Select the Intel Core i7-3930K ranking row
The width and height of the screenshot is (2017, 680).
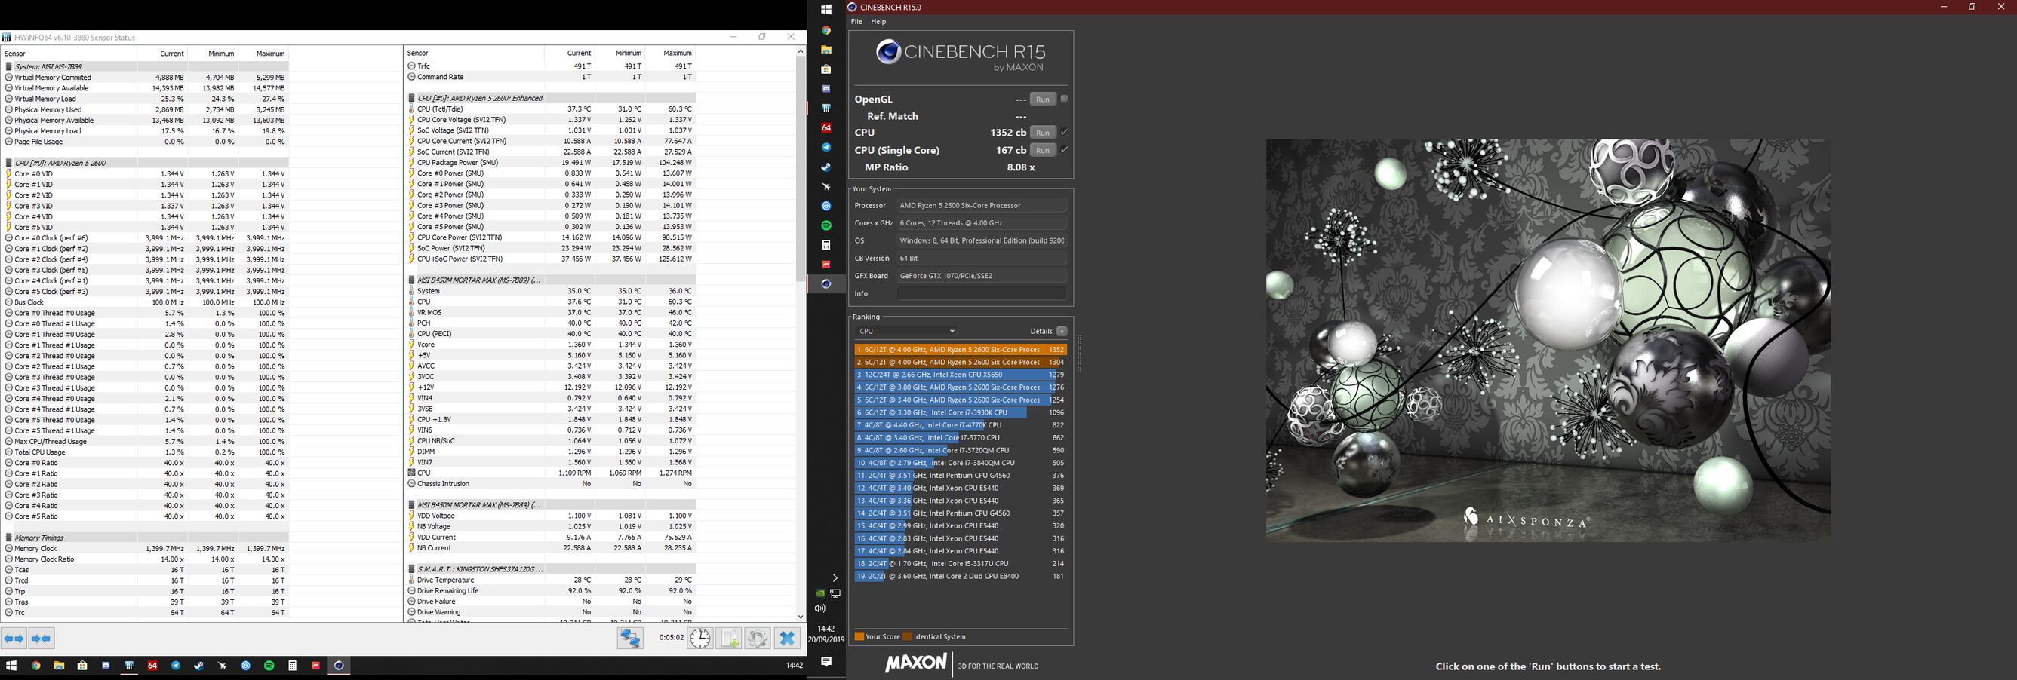961,412
